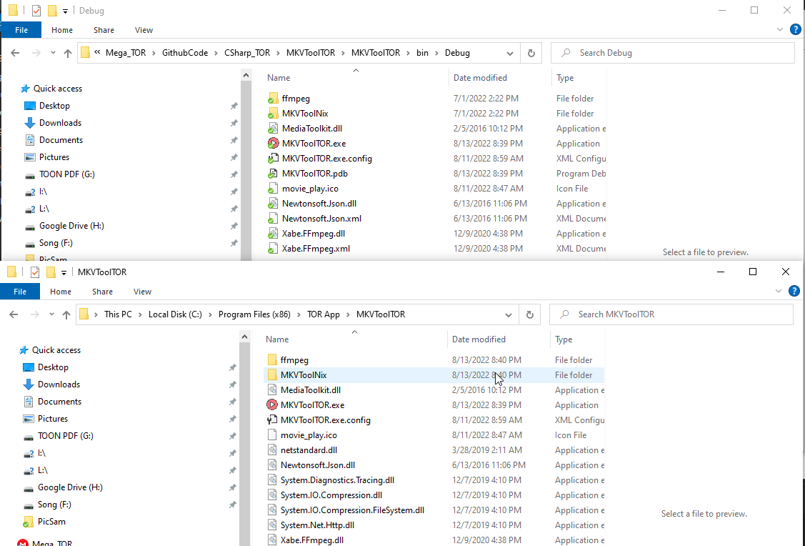The image size is (805, 546).
Task: Navigate to Local Disk (C:) breadcrumb
Action: click(175, 314)
